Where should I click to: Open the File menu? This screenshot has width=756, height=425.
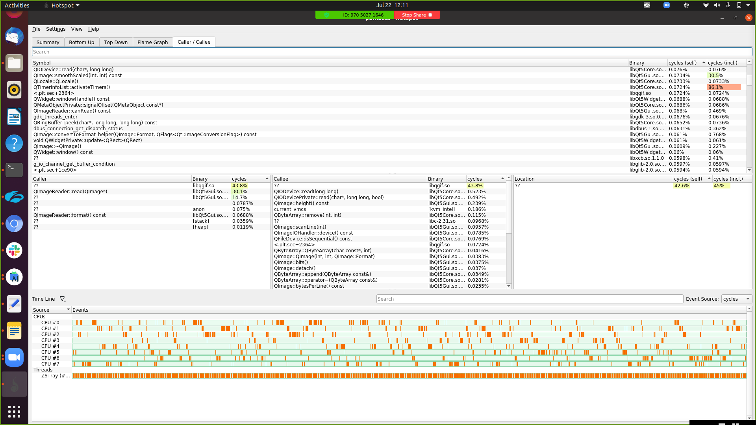pos(36,29)
